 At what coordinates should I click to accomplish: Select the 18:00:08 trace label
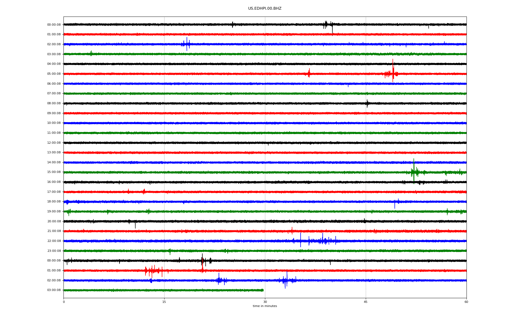(54, 202)
